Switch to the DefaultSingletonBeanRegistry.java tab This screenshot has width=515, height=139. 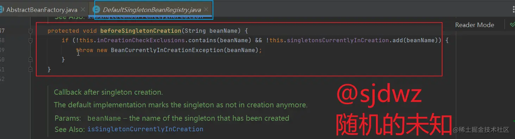coord(152,10)
